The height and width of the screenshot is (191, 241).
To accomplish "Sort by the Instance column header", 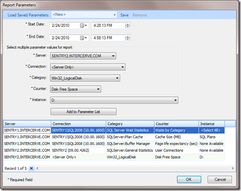I will [x=212, y=124].
